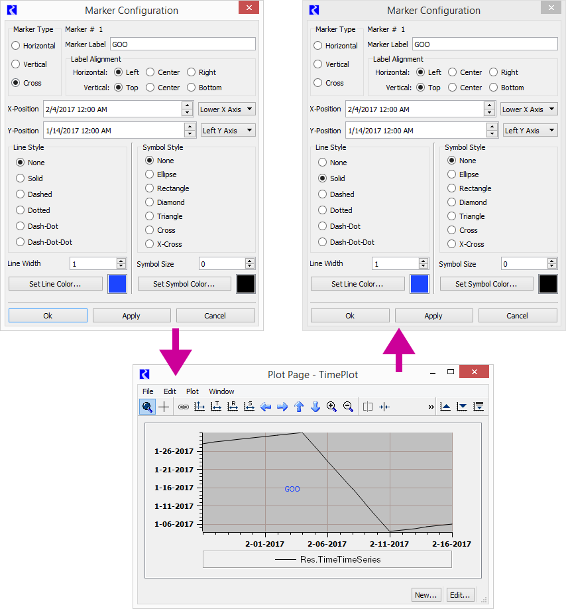Click the dashed split rectangle toolbar icon
The height and width of the screenshot is (609, 566).
[x=368, y=407]
